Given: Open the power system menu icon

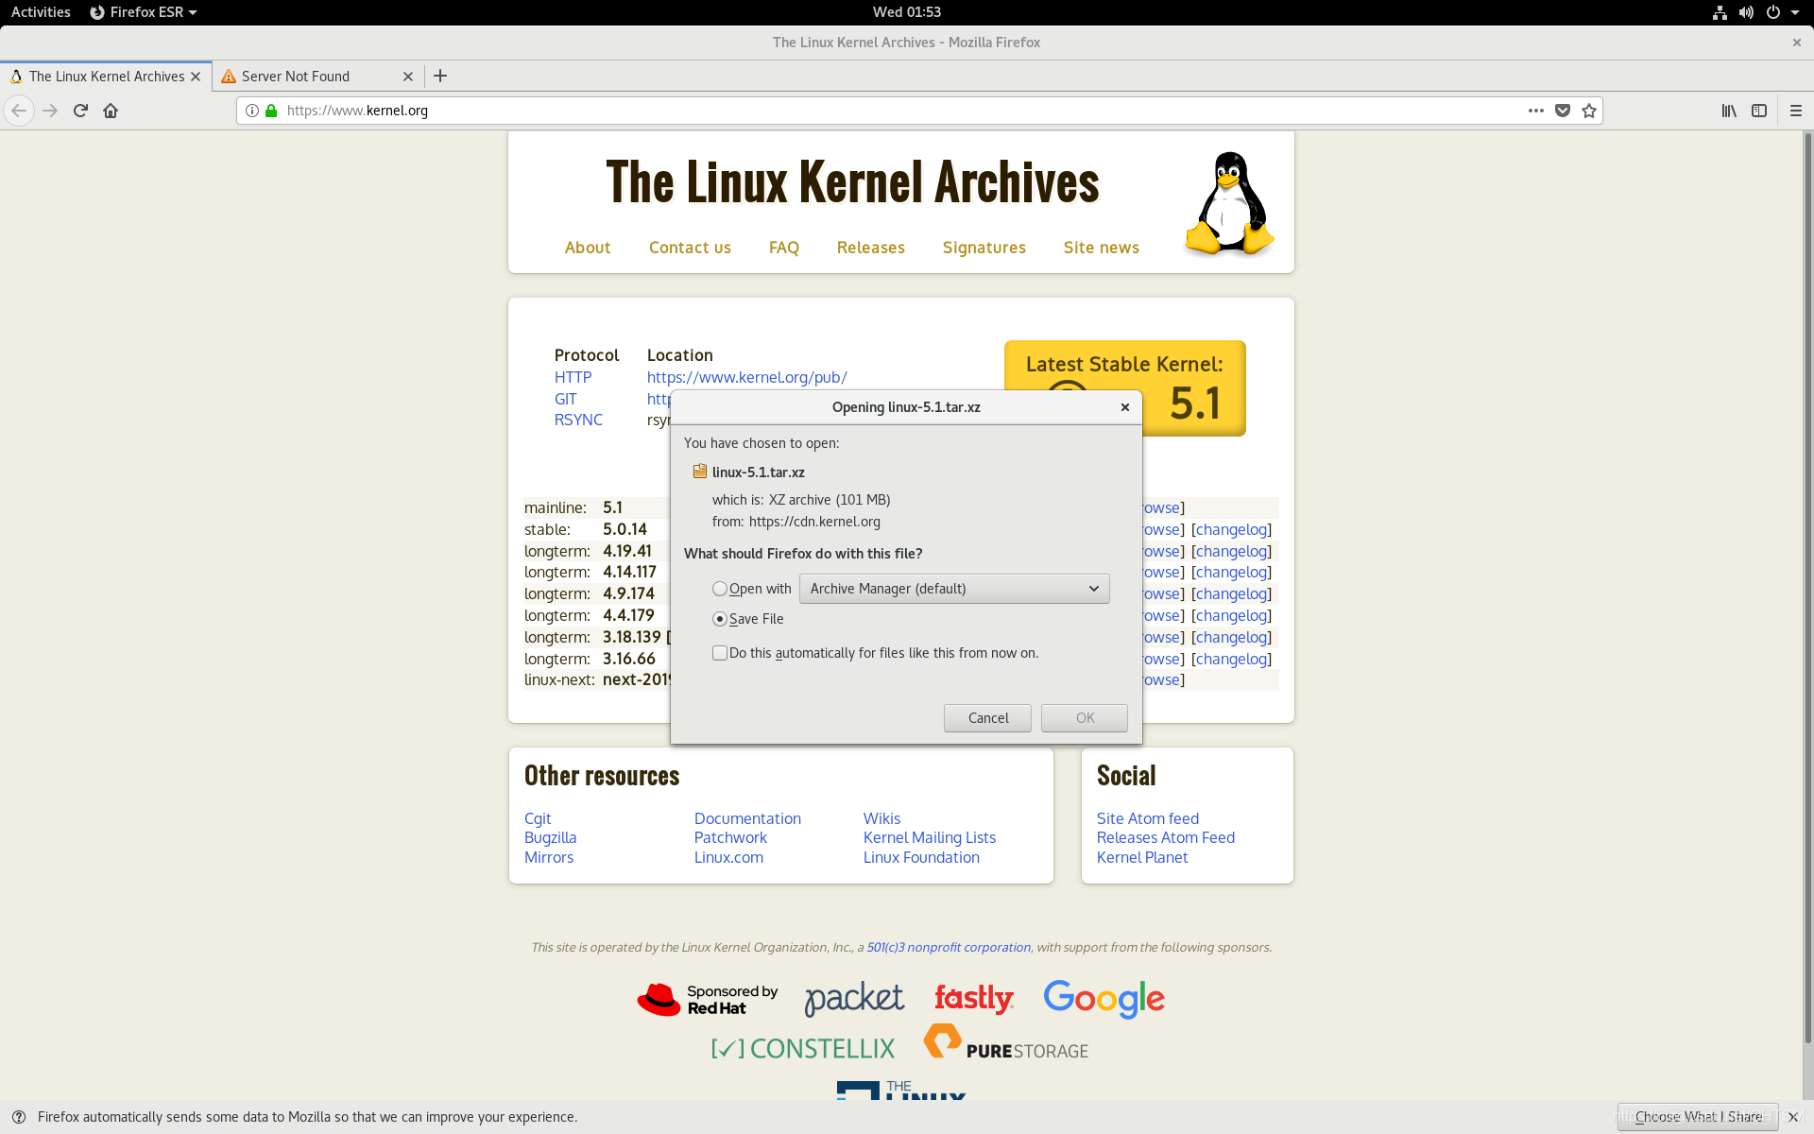Looking at the screenshot, I should pos(1773,12).
